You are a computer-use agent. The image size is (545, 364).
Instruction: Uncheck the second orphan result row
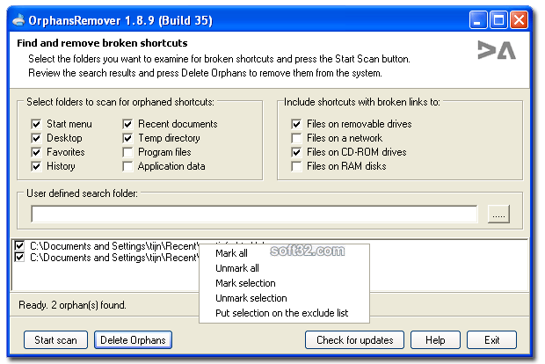pyautogui.click(x=19, y=258)
